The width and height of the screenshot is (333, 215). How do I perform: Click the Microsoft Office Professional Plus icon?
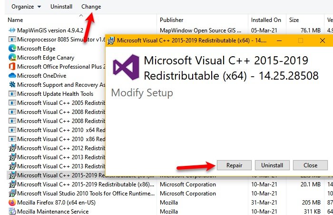pyautogui.click(x=12, y=66)
